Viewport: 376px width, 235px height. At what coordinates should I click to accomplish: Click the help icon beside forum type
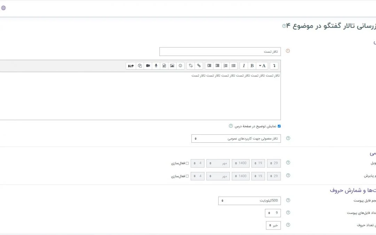coord(288,138)
